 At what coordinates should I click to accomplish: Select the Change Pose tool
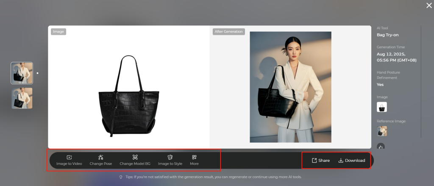tap(101, 160)
